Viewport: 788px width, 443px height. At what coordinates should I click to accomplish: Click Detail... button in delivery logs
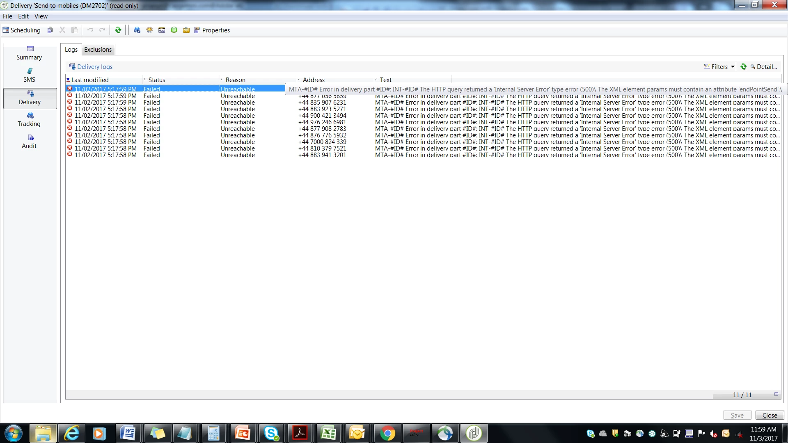point(764,67)
